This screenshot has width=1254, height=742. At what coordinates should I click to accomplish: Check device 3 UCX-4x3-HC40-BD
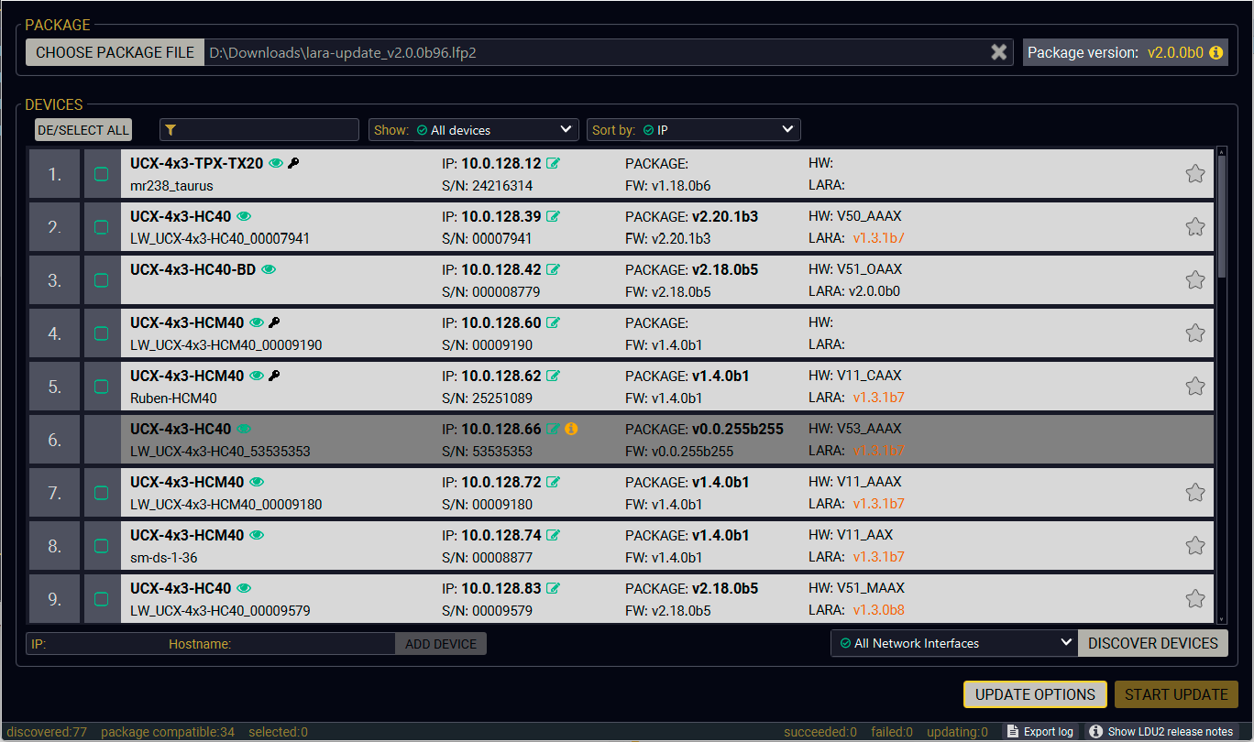point(102,280)
